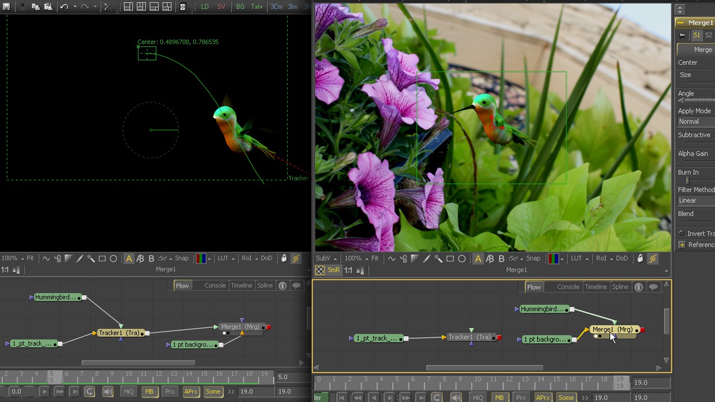Click the info icon beside the left Spline tab
This screenshot has width=715, height=402.
283,286
